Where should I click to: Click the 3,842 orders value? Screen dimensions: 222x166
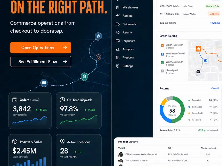pyautogui.click(x=22, y=109)
